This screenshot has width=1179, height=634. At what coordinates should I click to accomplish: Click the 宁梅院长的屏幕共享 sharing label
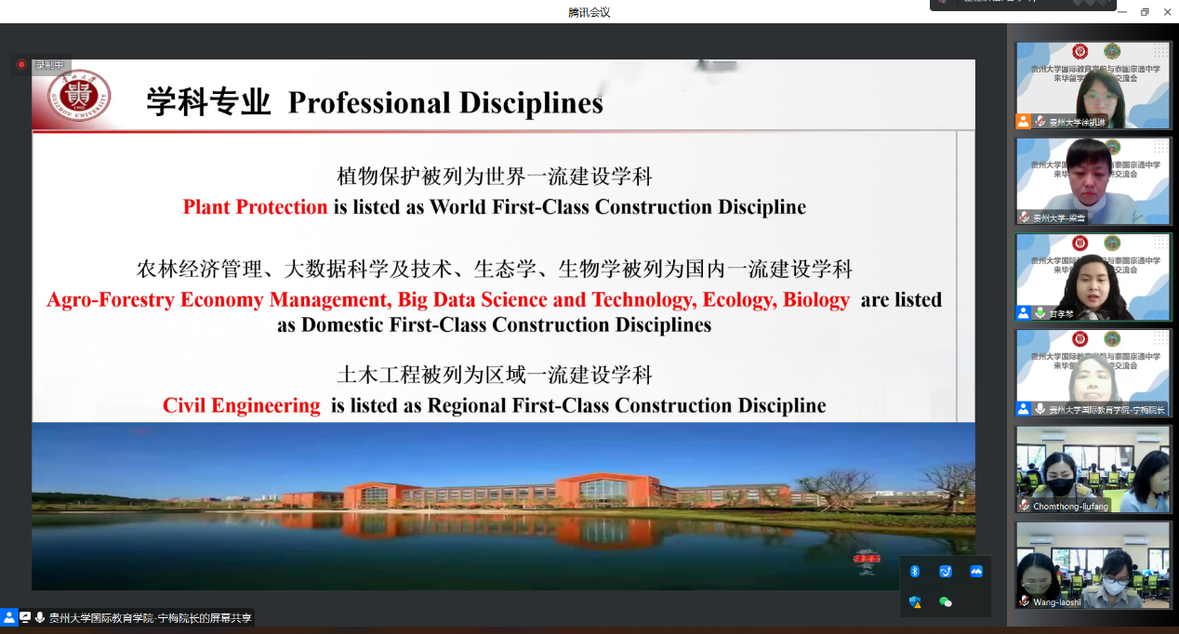151,617
